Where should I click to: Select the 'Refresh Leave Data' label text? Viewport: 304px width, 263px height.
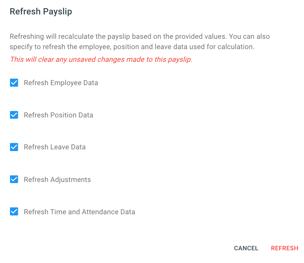[x=55, y=147]
